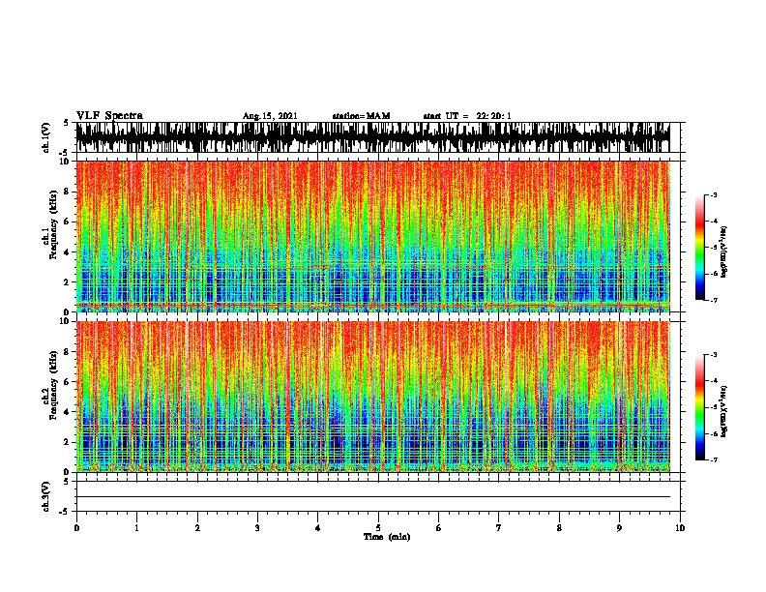
Task: Click the 'ch.1(V)' axis label
Action: click(x=45, y=137)
